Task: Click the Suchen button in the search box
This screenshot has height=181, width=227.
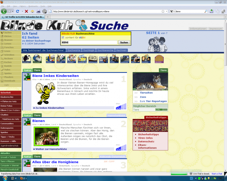Action: (x=124, y=42)
